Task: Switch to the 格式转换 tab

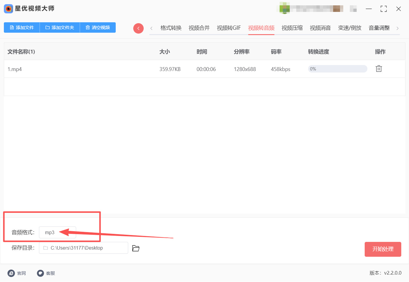Action: (171, 28)
